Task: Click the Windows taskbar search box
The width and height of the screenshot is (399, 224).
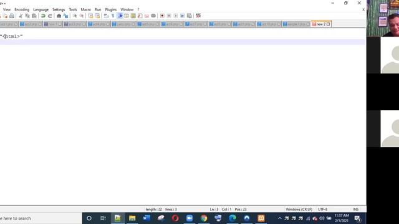Action: click(x=41, y=218)
